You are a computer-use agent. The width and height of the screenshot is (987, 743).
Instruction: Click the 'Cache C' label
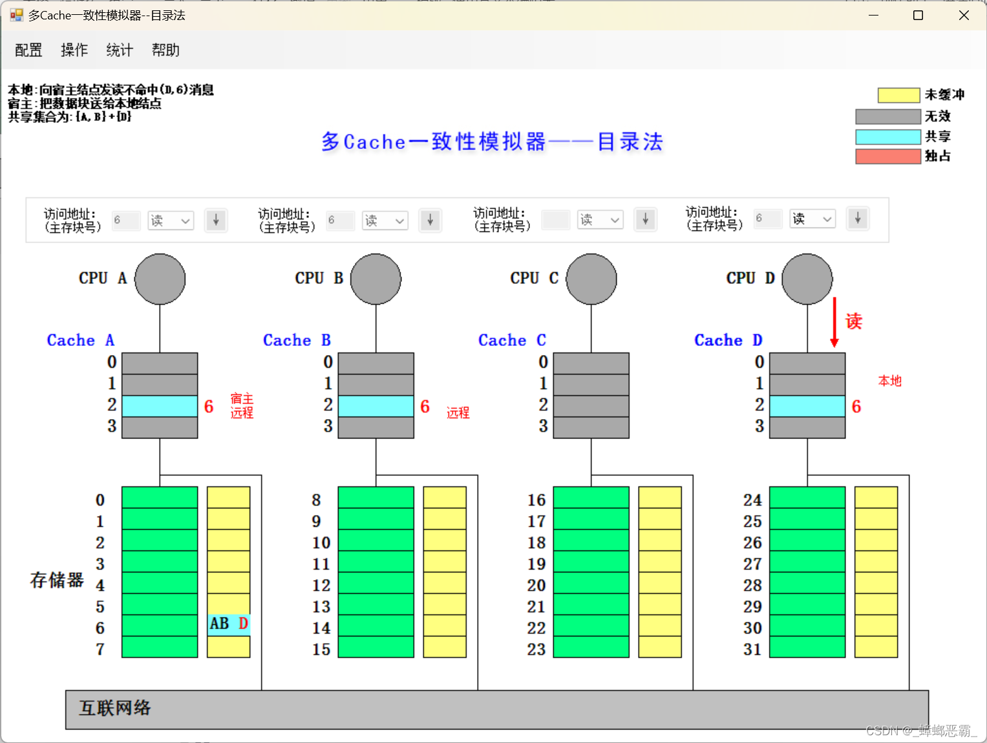[x=513, y=340]
